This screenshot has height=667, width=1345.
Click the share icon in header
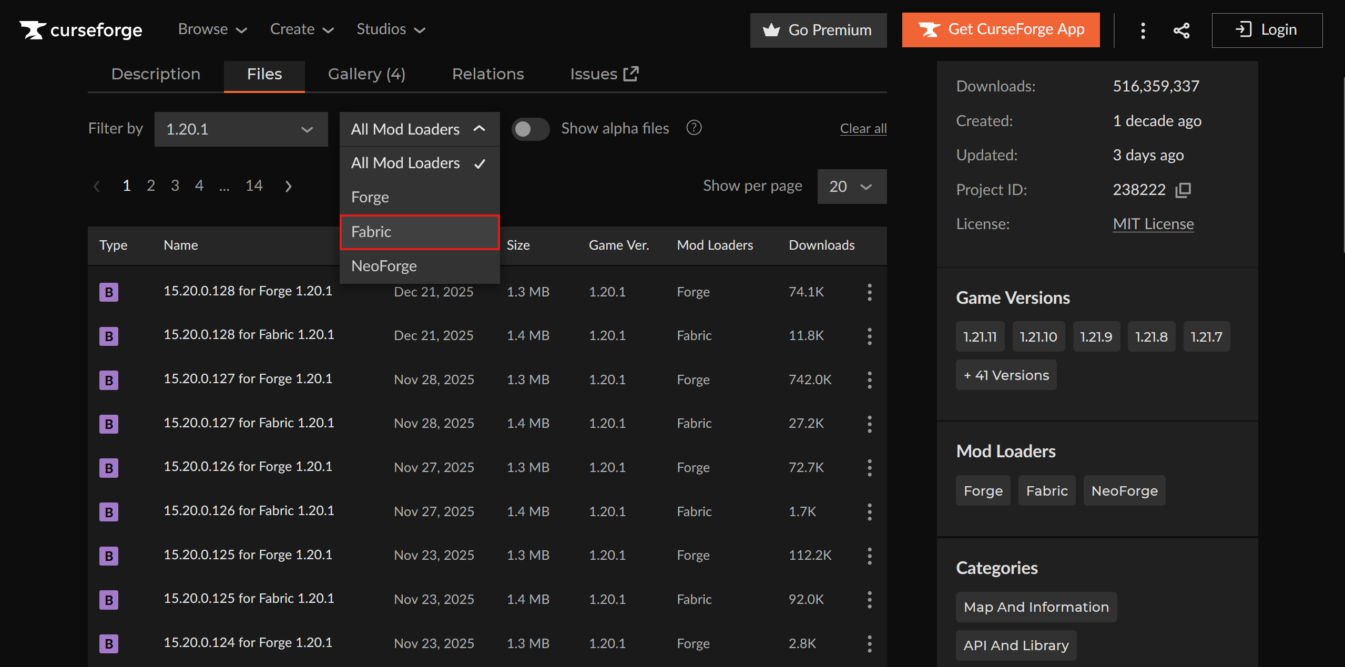pos(1181,30)
